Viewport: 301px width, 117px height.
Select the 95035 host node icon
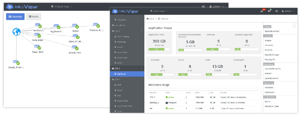click(75, 26)
